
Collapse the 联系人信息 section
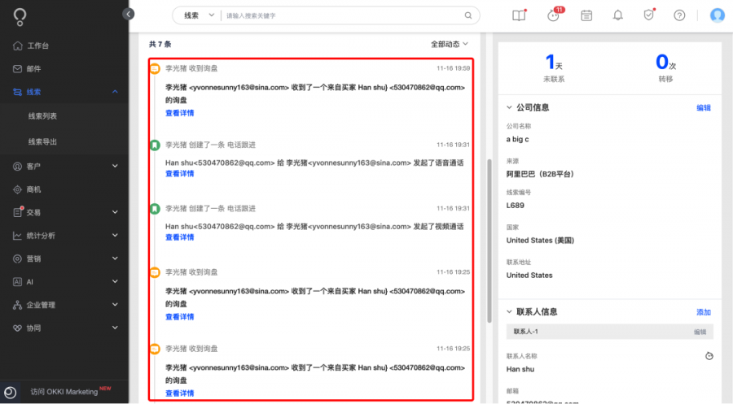(x=509, y=311)
